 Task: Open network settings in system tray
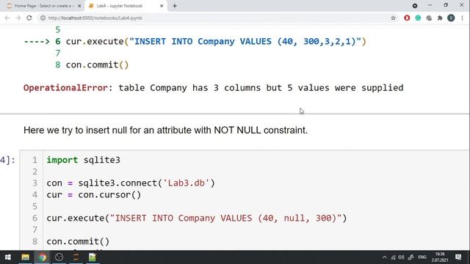point(393,257)
